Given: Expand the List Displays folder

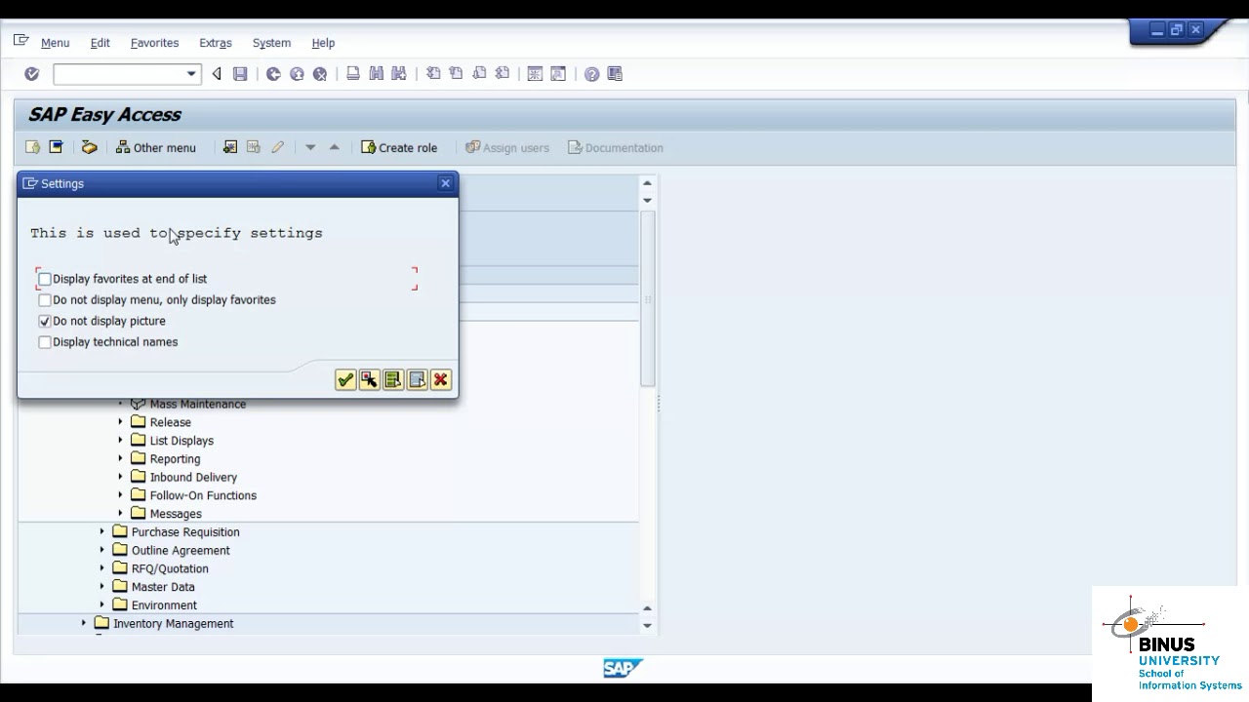Looking at the screenshot, I should pyautogui.click(x=120, y=441).
